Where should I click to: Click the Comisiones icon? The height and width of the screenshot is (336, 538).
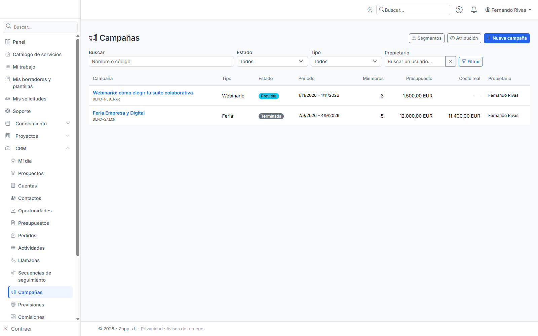(13, 317)
